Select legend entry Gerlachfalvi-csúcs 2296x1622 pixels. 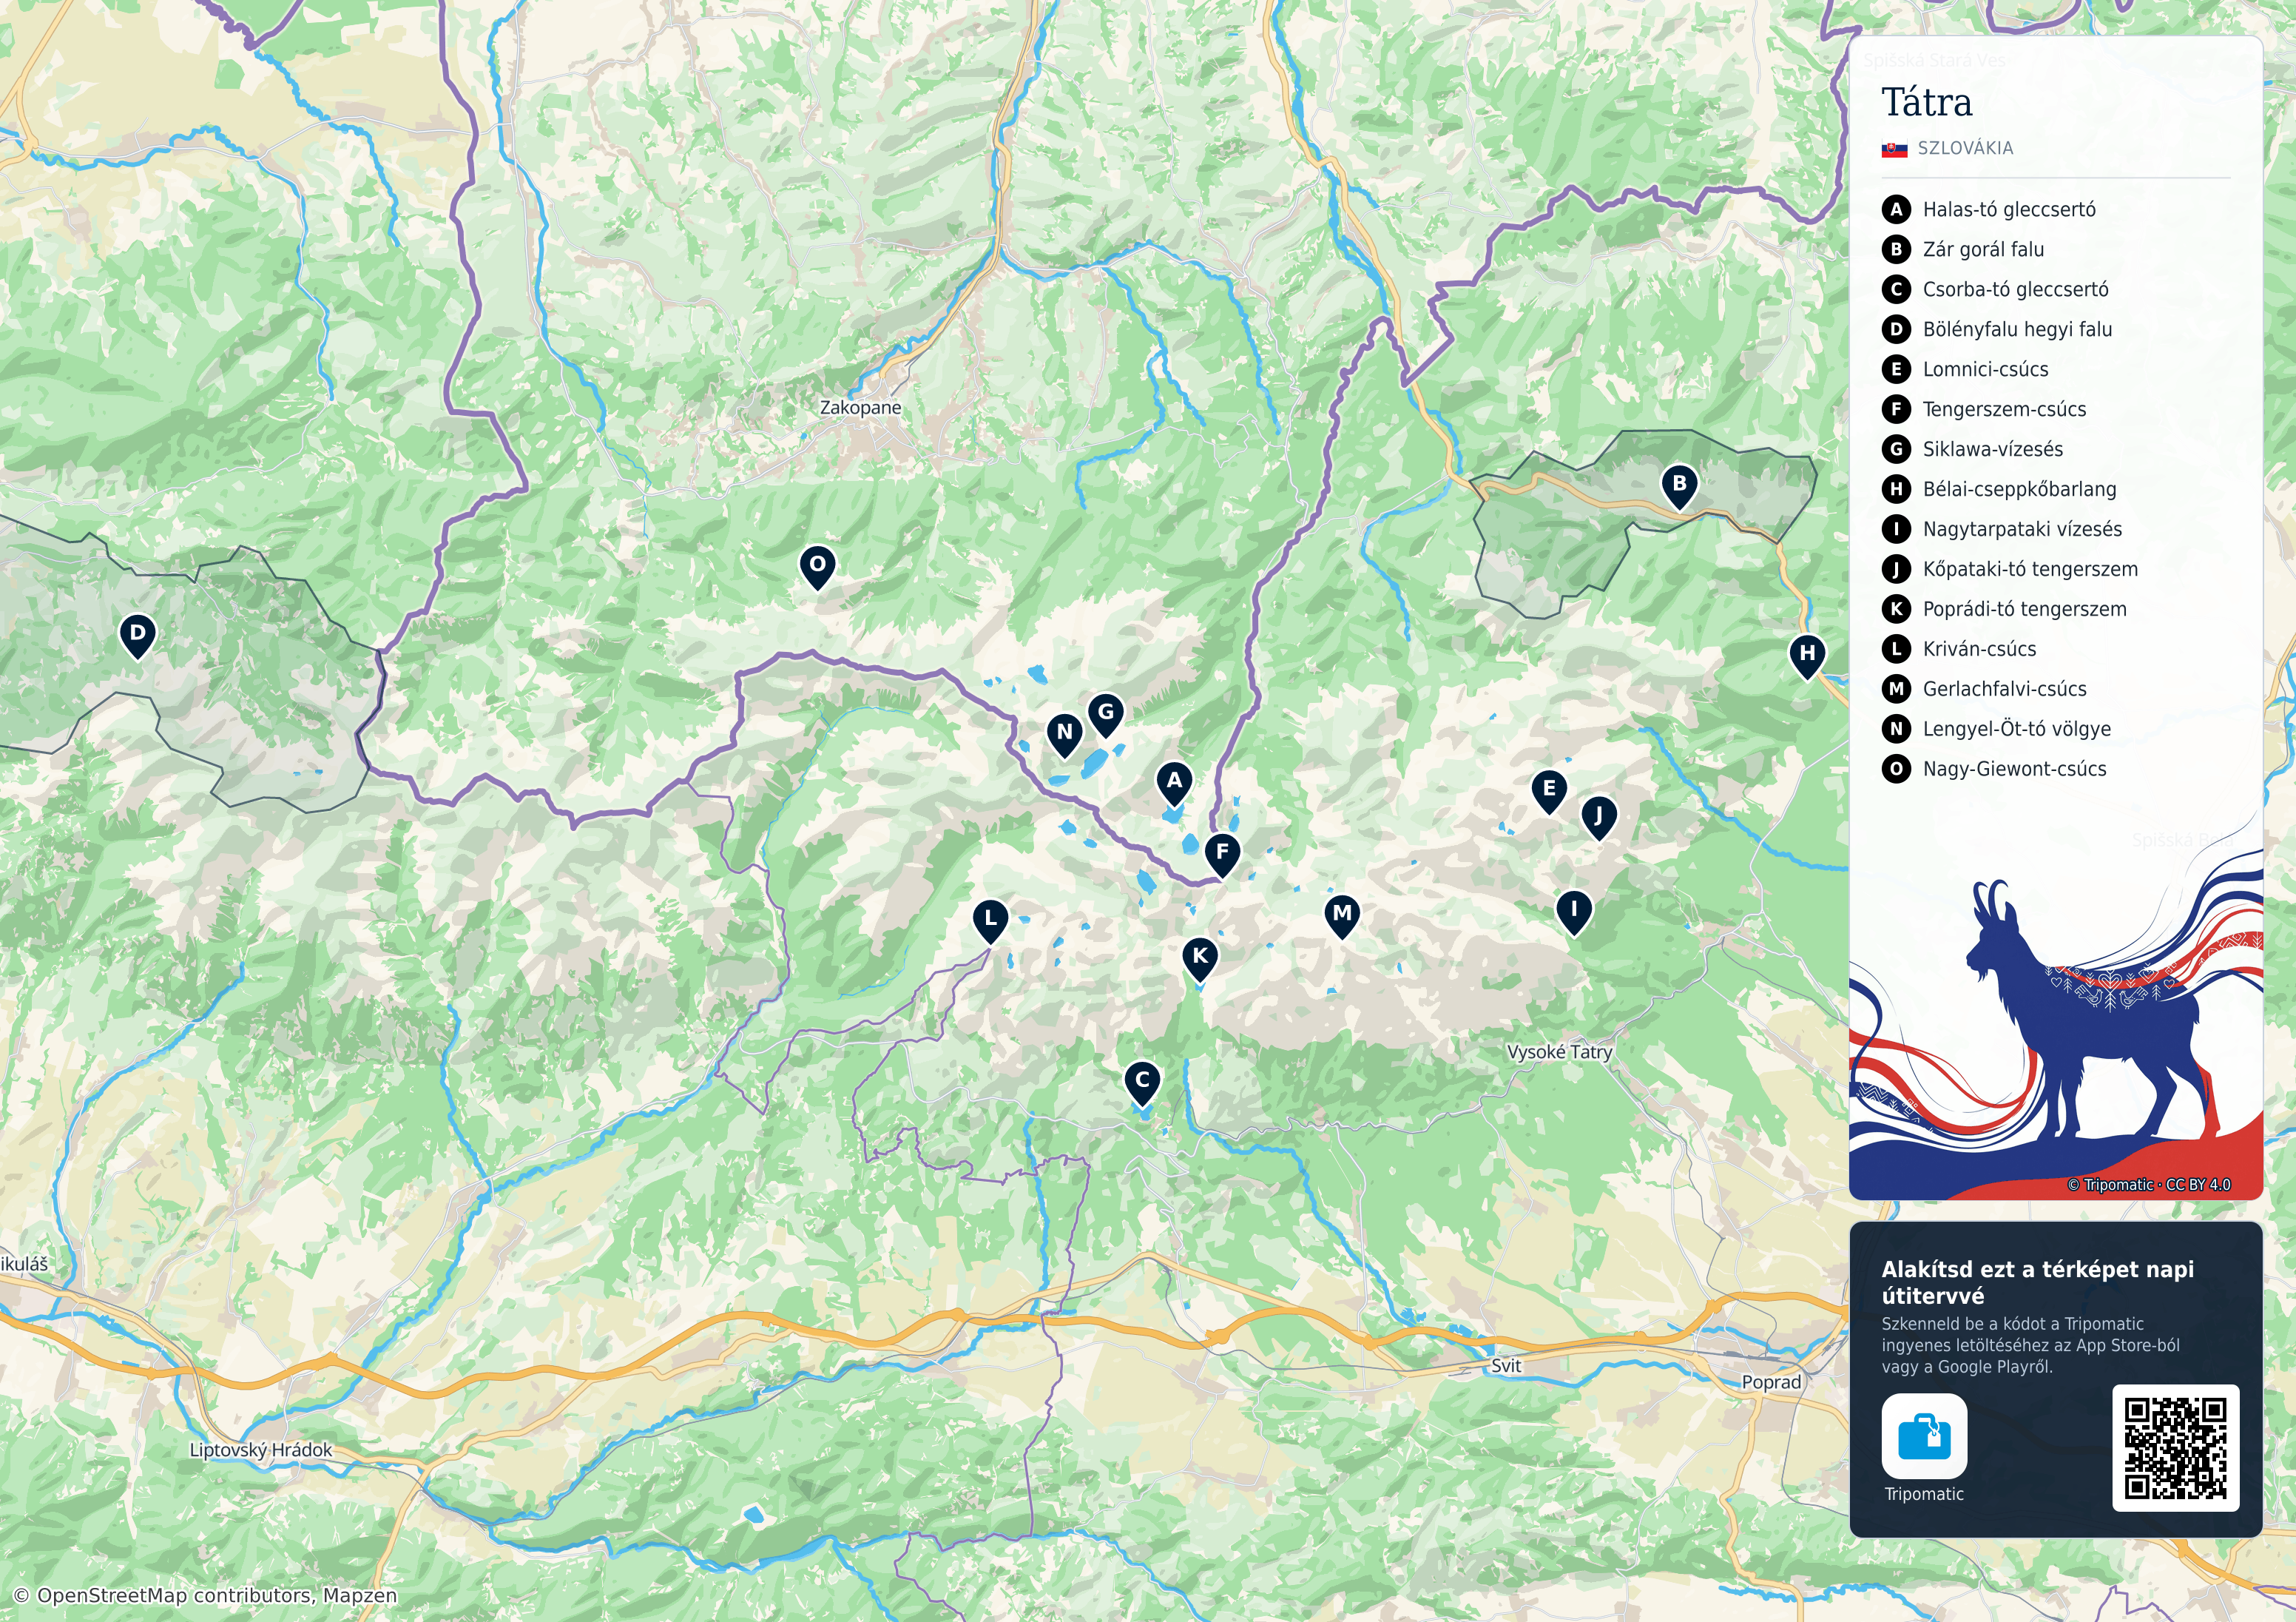(x=1984, y=690)
